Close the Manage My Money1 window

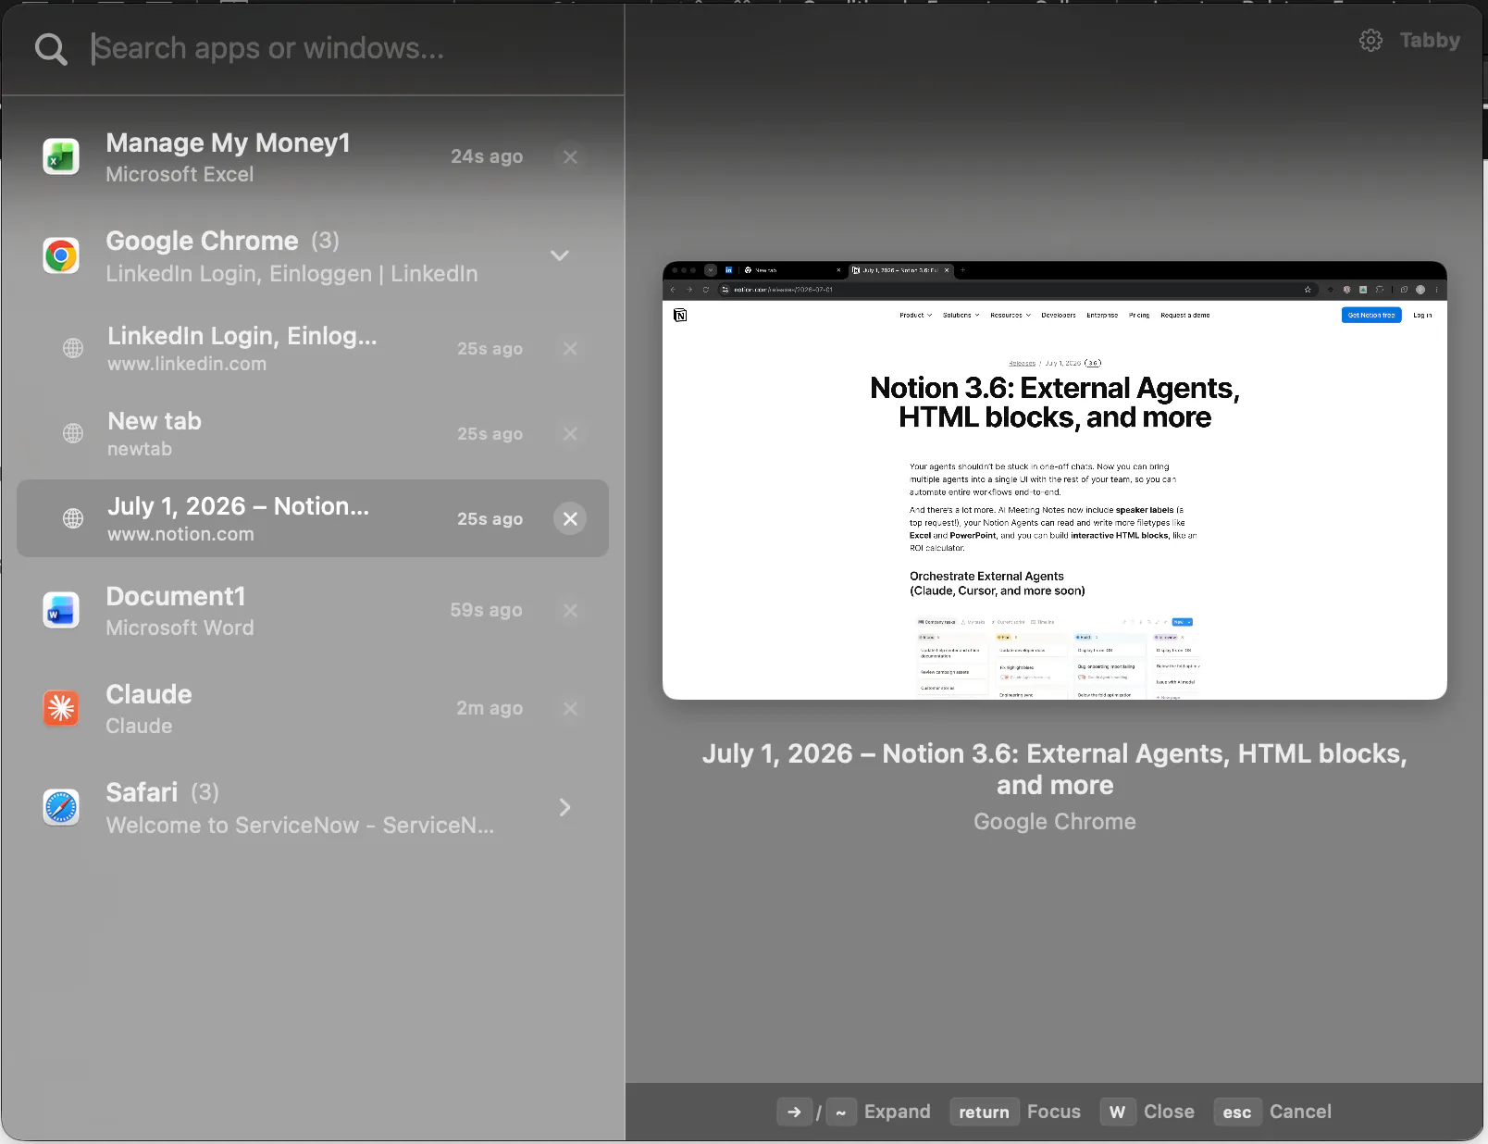570,157
